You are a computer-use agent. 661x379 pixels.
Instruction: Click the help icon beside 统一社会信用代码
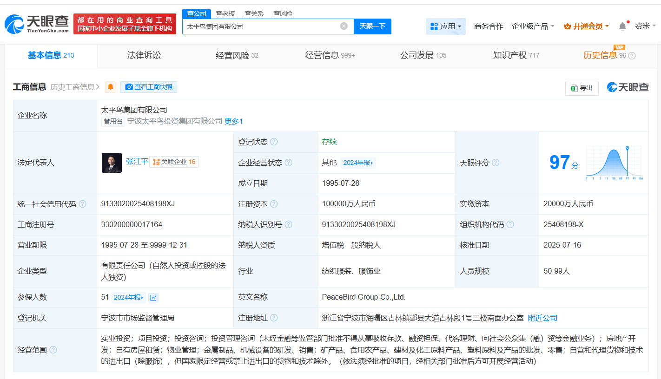tap(83, 204)
